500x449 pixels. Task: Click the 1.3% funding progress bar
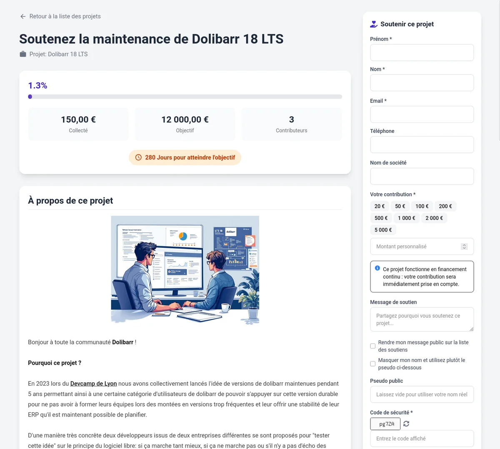pos(185,97)
